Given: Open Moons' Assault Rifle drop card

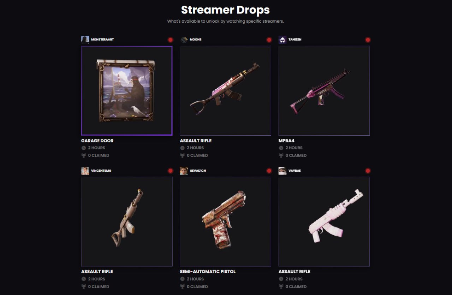Looking at the screenshot, I should 225,90.
